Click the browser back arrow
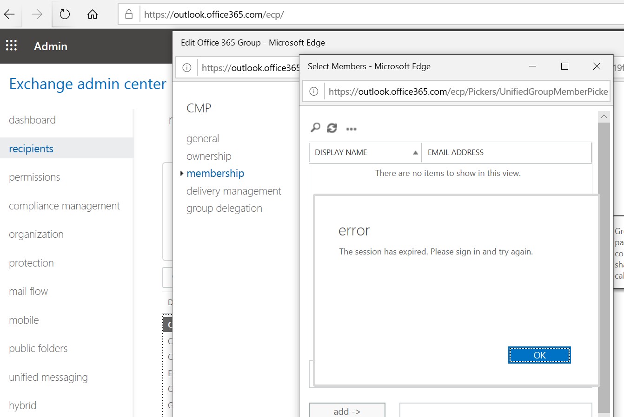This screenshot has height=417, width=624. coord(9,14)
